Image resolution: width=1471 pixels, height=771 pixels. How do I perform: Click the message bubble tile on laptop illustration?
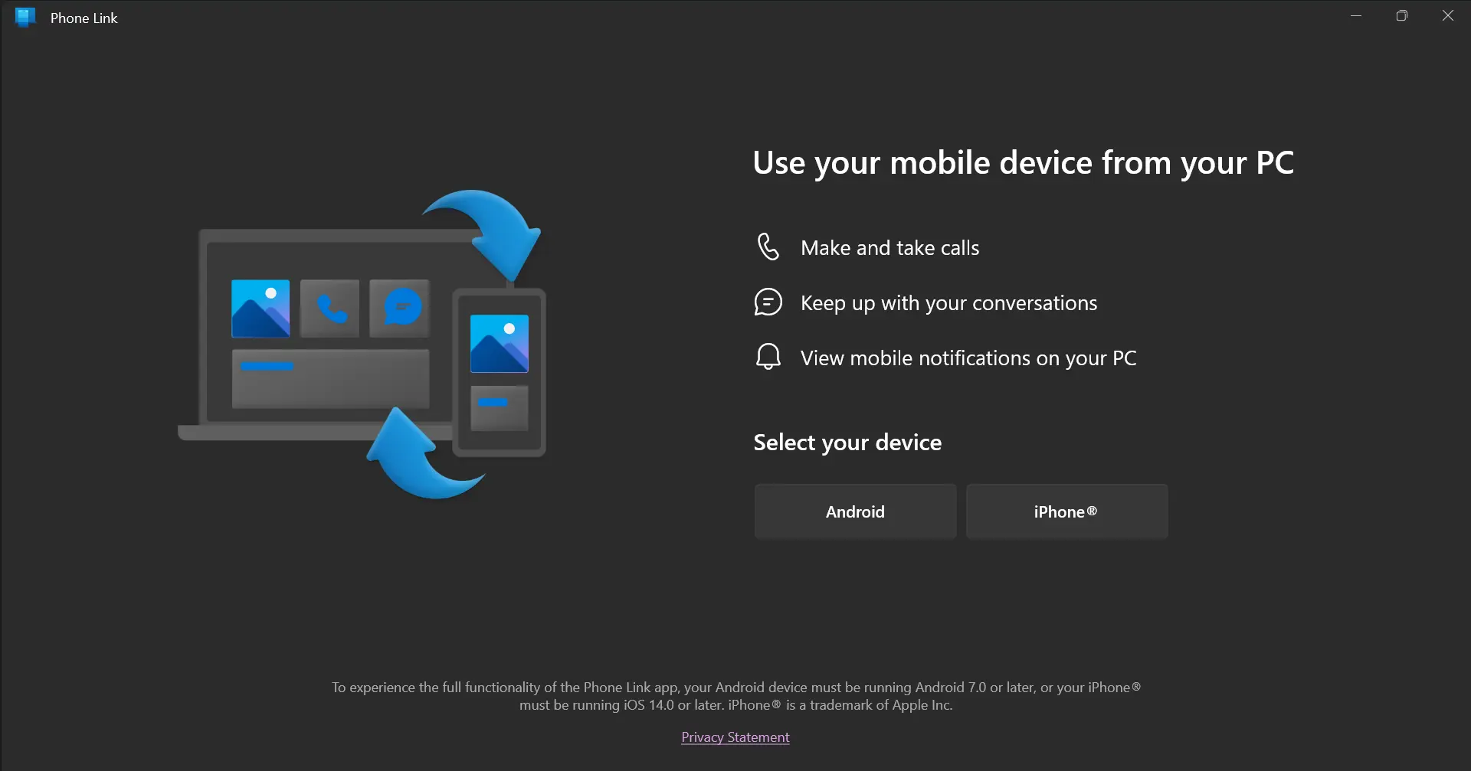point(400,309)
